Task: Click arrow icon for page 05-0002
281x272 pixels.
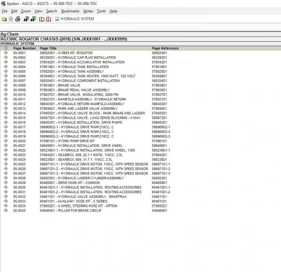Action: coord(6,57)
